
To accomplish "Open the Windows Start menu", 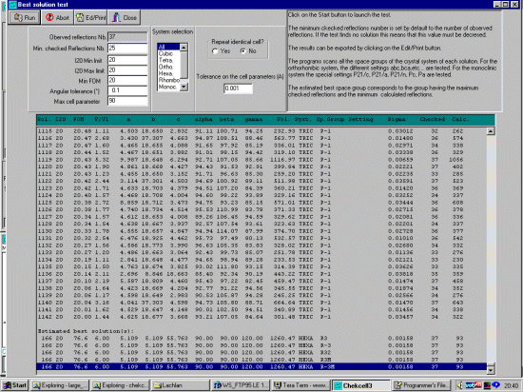I will (15, 385).
